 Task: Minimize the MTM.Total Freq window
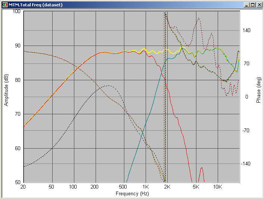point(246,5)
